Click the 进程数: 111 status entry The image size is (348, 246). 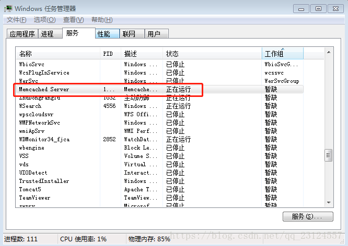point(21,239)
